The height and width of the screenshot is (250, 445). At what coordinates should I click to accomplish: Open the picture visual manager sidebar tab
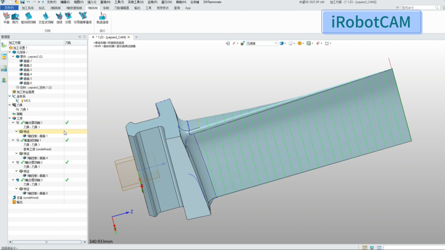click(4, 68)
